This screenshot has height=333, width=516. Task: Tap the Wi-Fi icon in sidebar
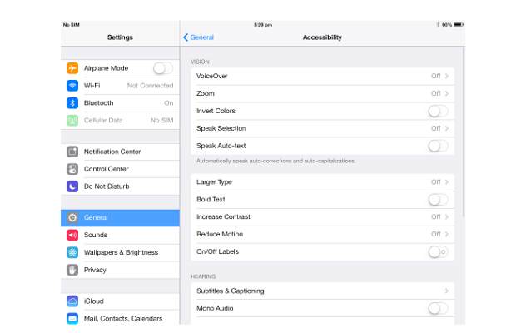[x=72, y=86]
